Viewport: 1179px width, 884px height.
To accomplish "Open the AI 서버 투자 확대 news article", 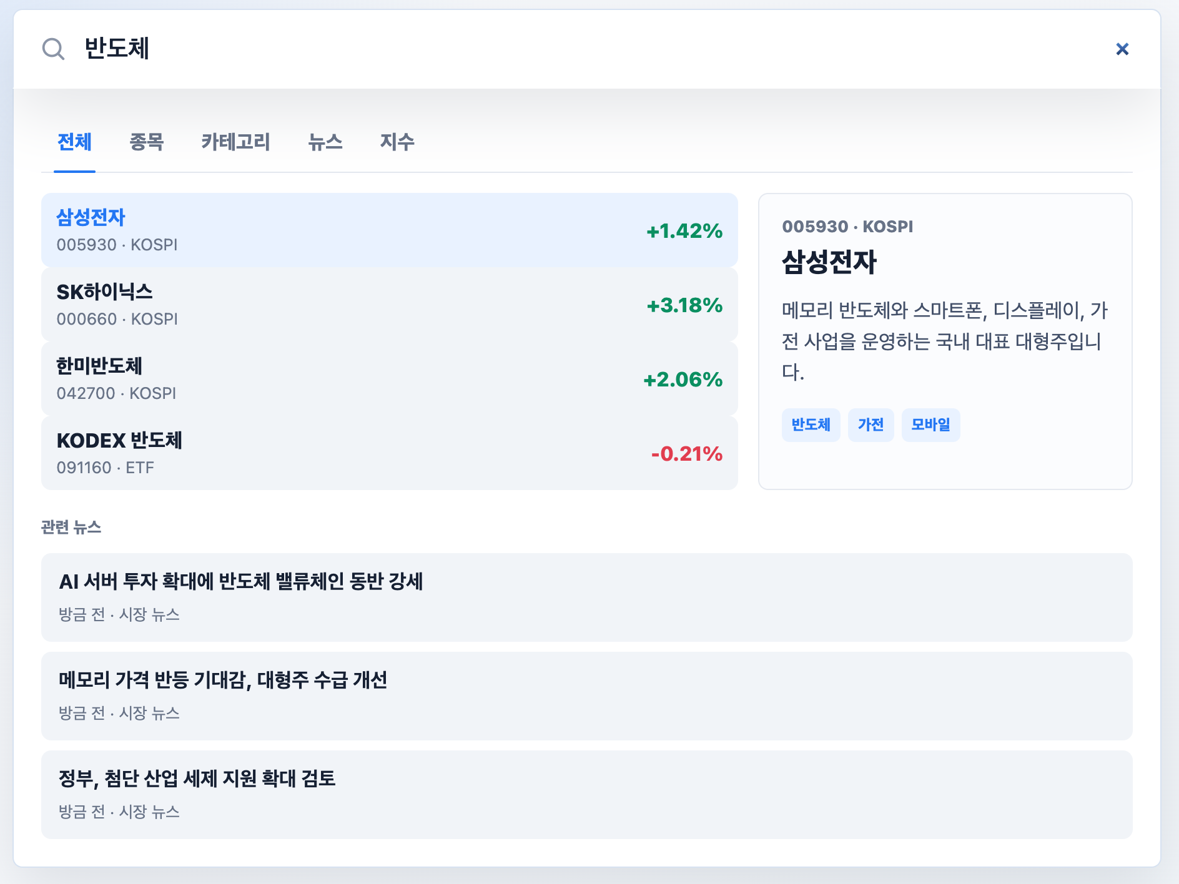I will [x=587, y=597].
